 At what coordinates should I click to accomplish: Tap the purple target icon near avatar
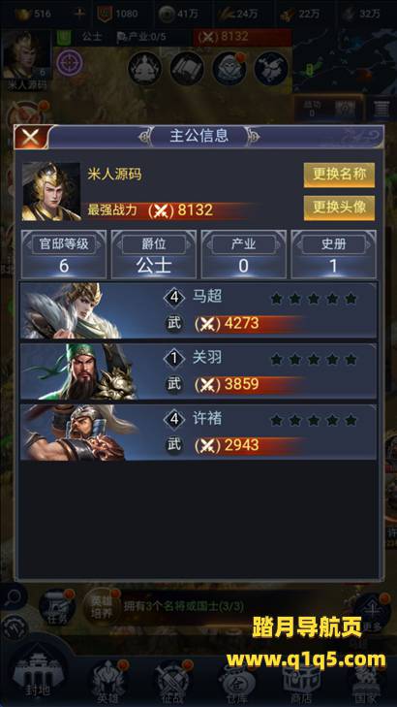70,63
